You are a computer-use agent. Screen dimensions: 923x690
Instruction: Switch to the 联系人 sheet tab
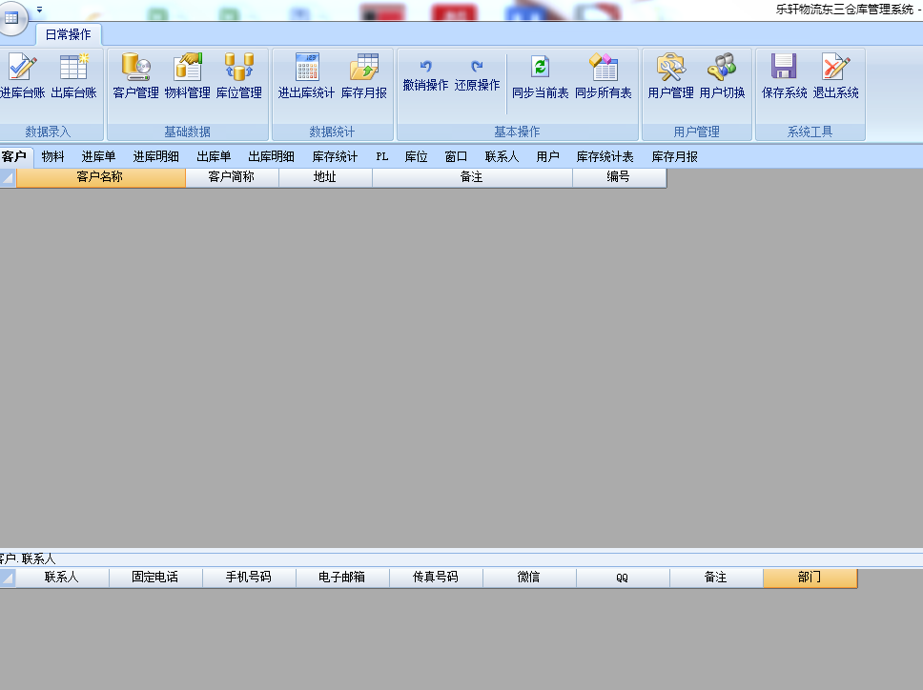point(503,156)
